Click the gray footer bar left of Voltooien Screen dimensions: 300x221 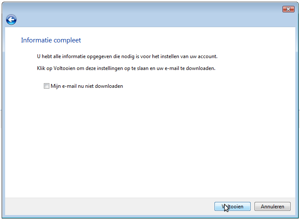point(109,207)
